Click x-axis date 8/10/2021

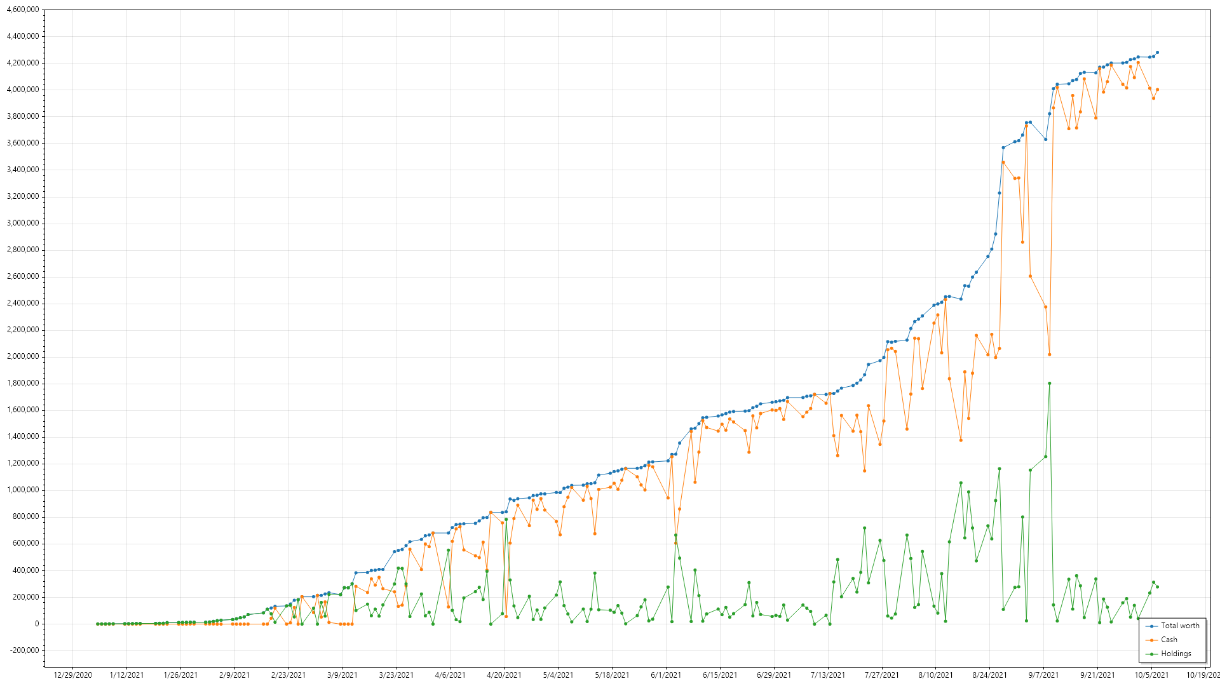pos(936,675)
